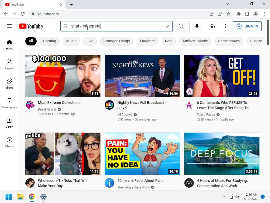The width and height of the screenshot is (270, 203).
Task: Open the Most Extreme Collections! title
Action: click(x=60, y=103)
